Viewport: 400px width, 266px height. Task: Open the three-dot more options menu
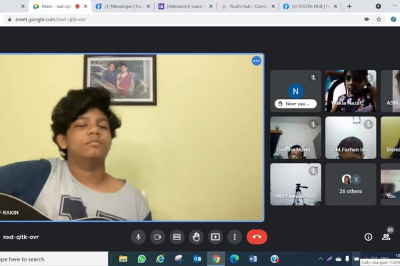tap(234, 236)
